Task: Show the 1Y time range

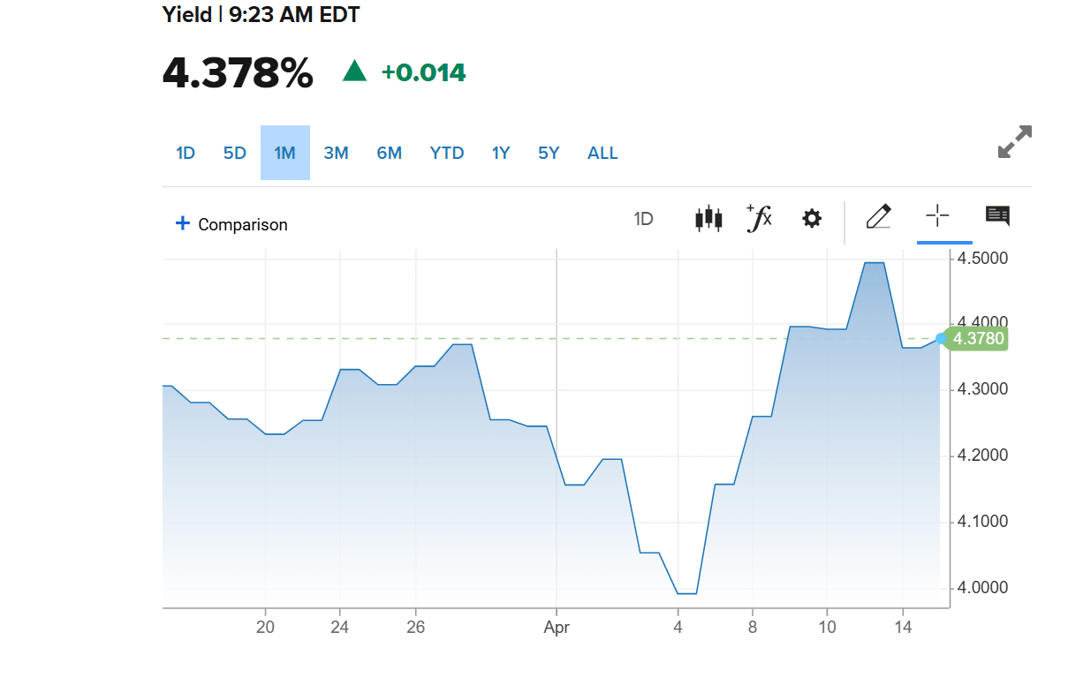Action: click(x=501, y=153)
